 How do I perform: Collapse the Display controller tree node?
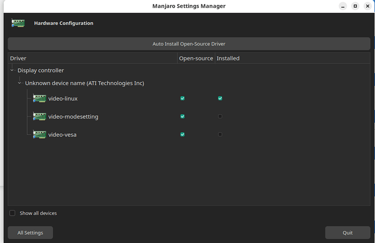pos(12,70)
